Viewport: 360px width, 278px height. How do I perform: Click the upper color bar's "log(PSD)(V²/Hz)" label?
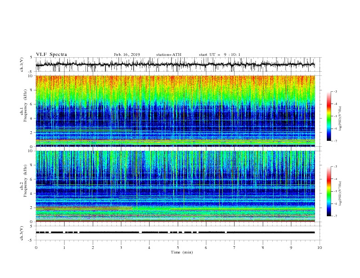point(340,119)
